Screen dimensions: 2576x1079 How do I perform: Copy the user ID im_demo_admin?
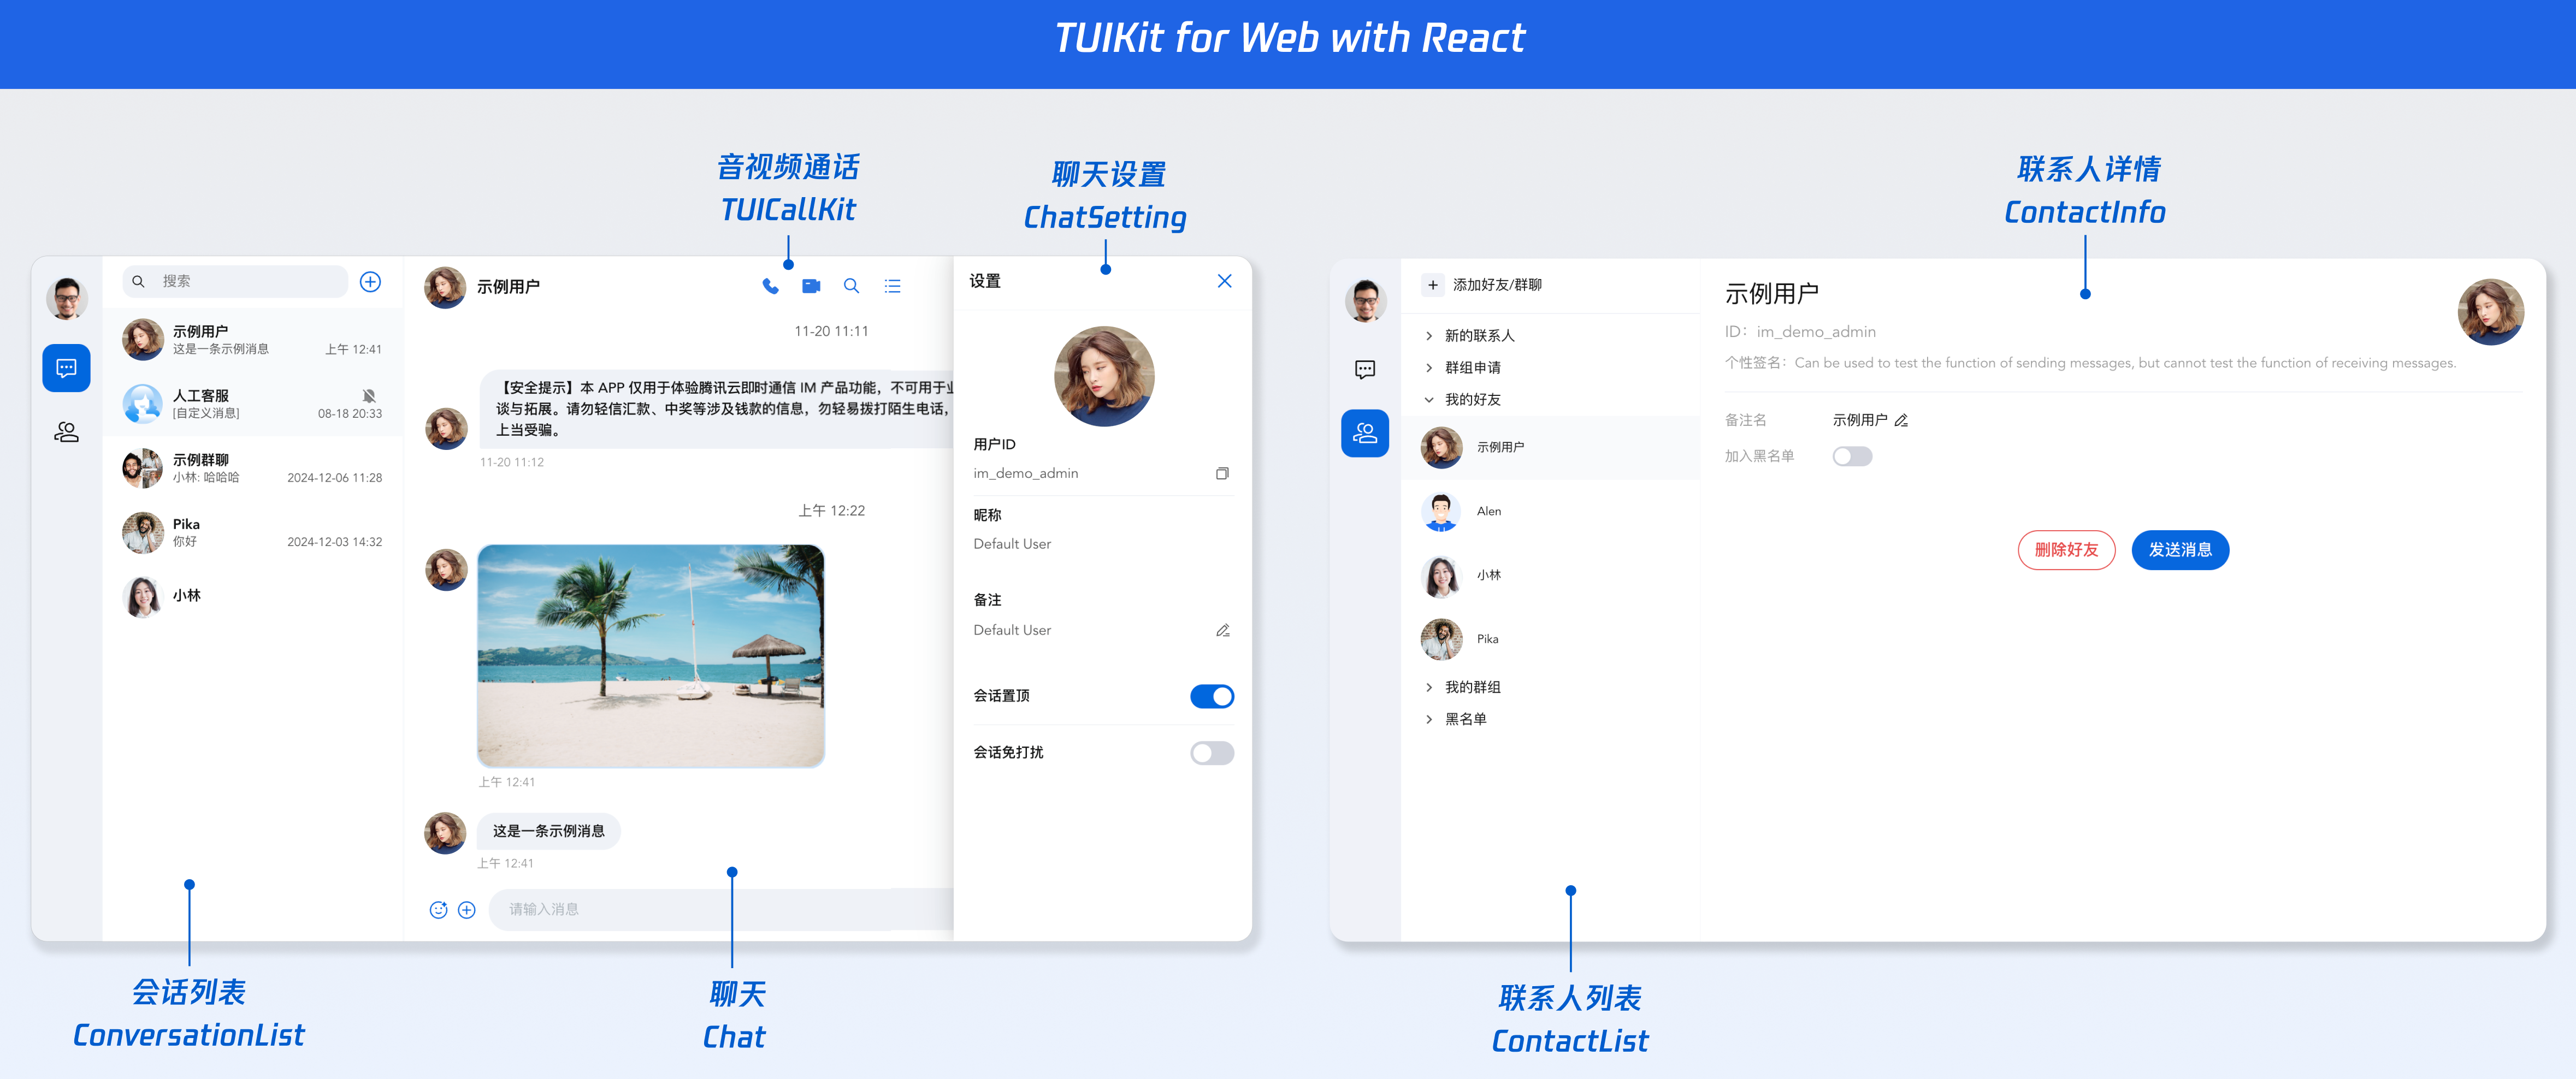pyautogui.click(x=1222, y=473)
